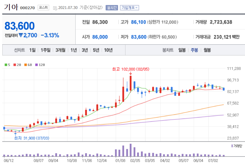Click the tallest volume bar at 02/05

[x=131, y=150]
